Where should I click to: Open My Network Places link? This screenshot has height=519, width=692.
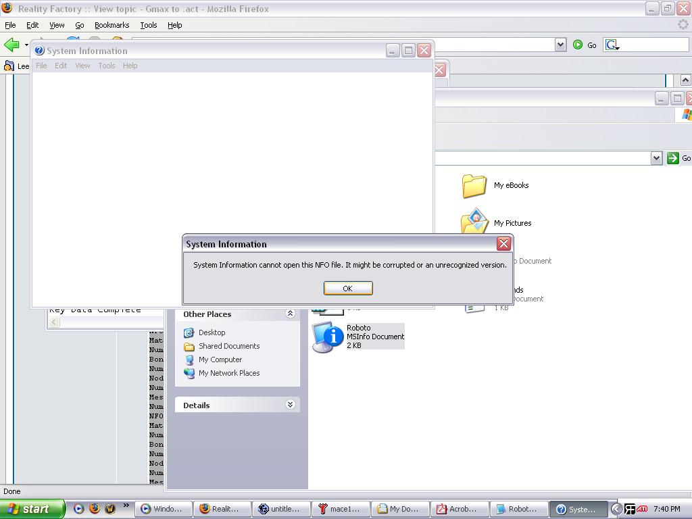228,373
